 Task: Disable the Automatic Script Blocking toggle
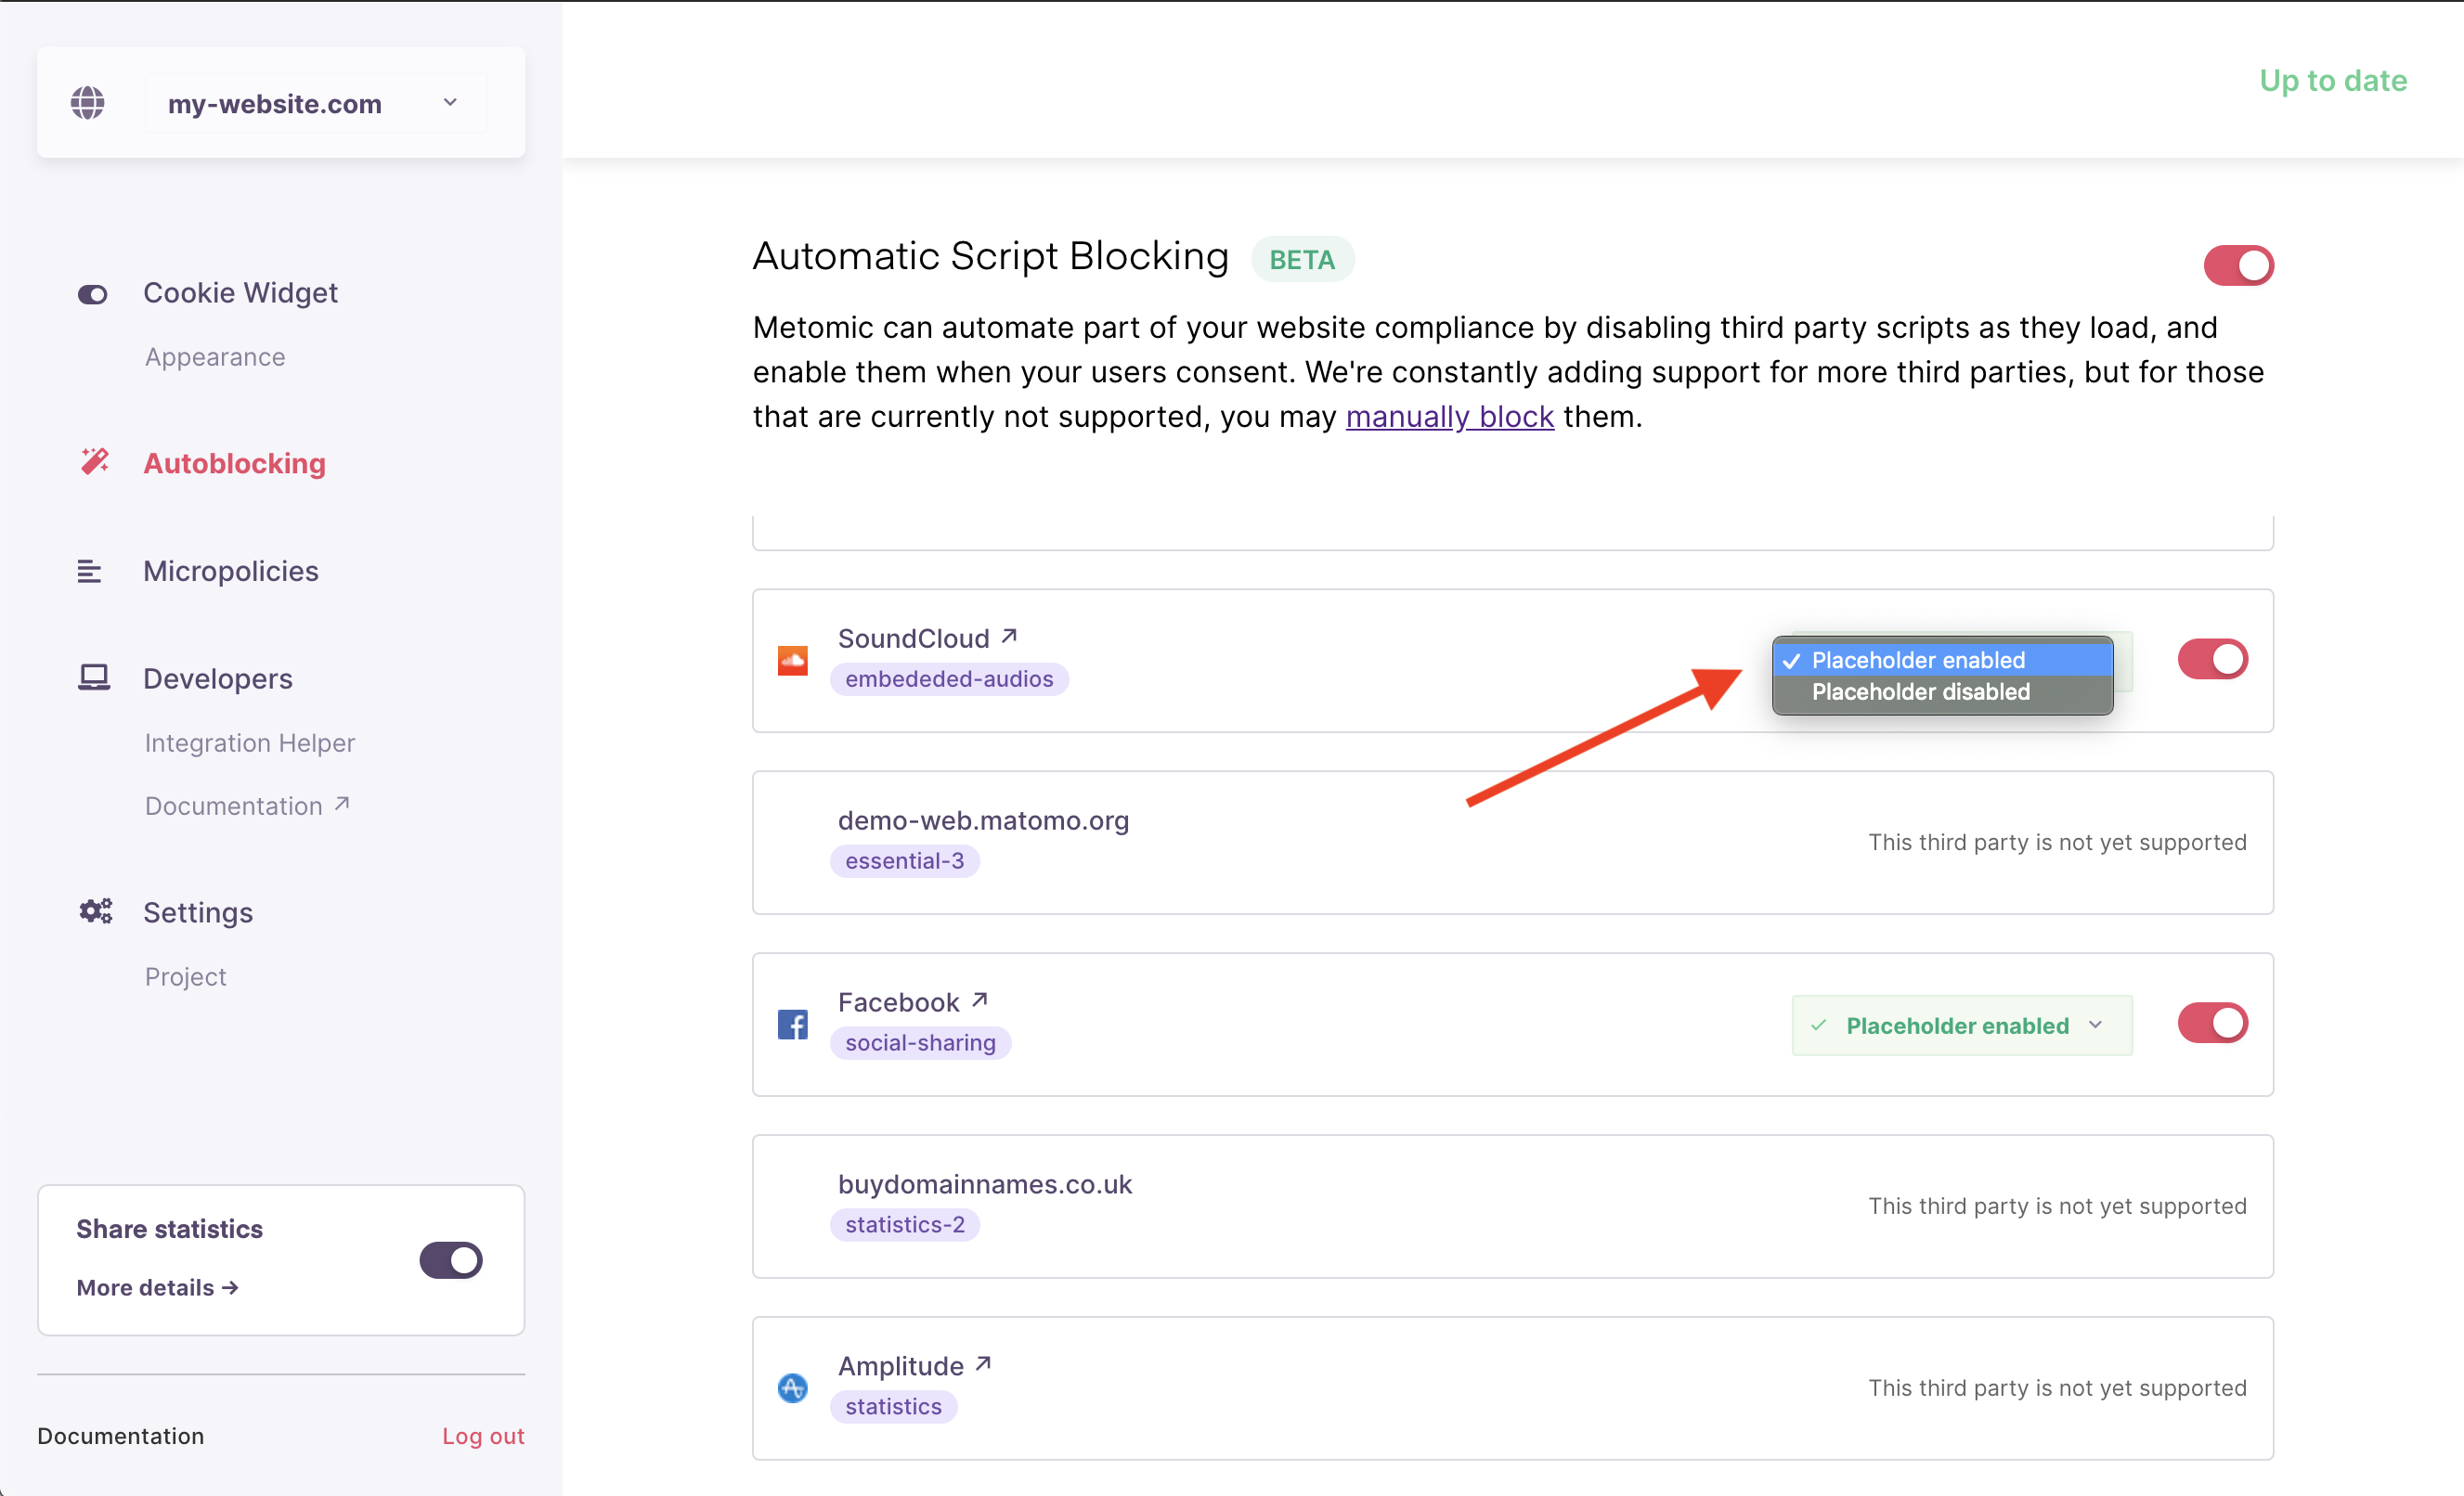2238,264
